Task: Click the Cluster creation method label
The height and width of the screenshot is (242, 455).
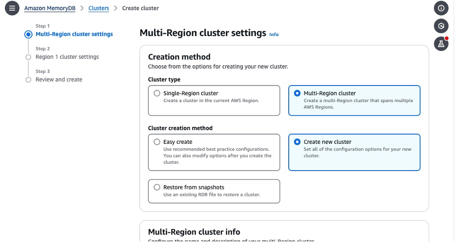Action: click(180, 128)
